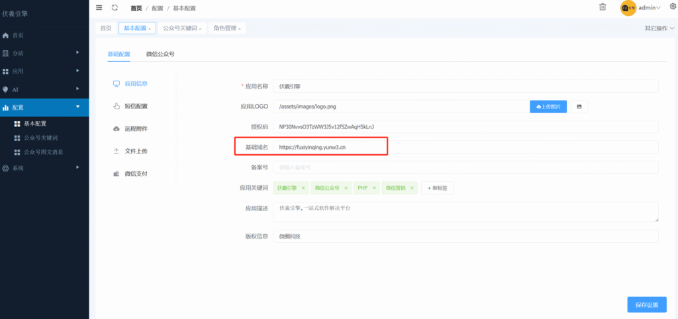This screenshot has width=678, height=319.
Task: Click the 上传图片 button
Action: (x=548, y=107)
